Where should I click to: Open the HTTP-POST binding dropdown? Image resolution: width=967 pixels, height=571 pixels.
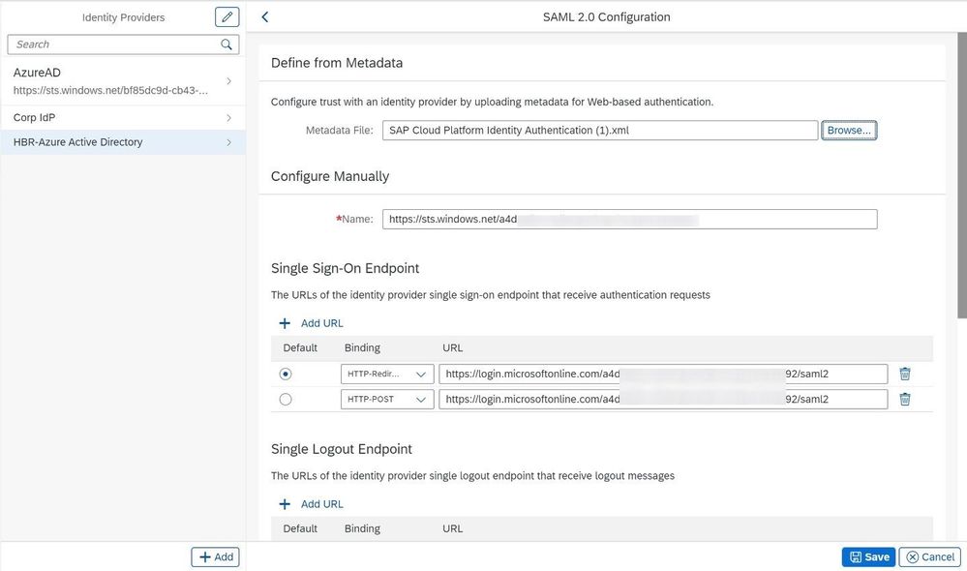pos(387,399)
